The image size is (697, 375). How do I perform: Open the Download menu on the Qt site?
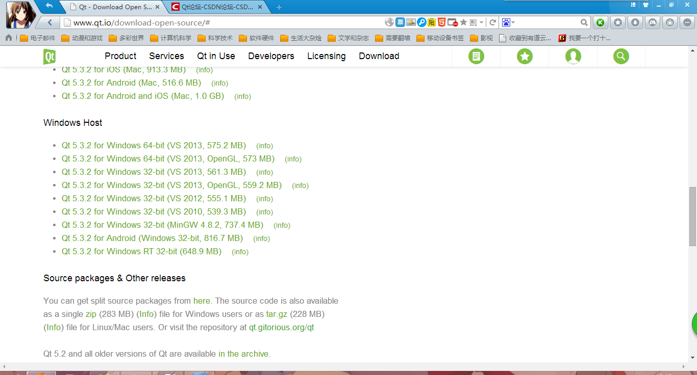379,56
